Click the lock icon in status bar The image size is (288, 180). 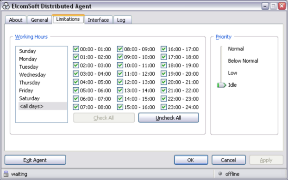click(x=6, y=174)
